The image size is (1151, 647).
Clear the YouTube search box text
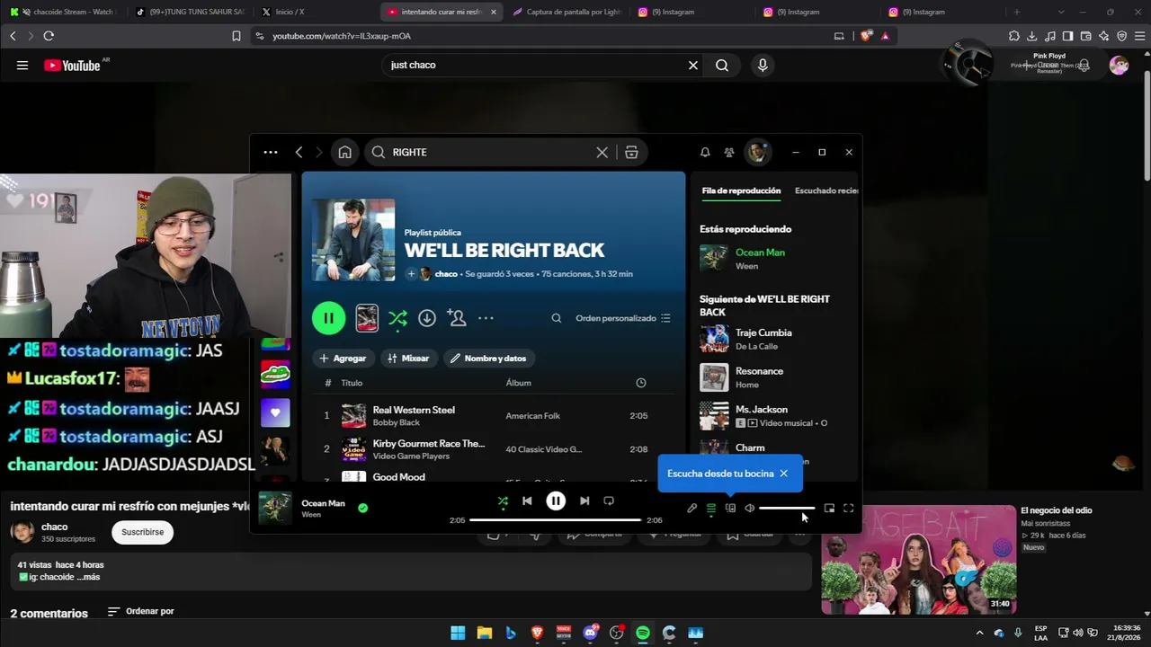pyautogui.click(x=693, y=65)
